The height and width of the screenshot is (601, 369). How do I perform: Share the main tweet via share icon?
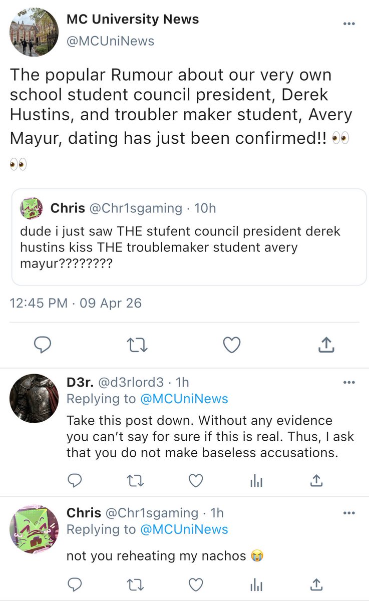(x=326, y=344)
